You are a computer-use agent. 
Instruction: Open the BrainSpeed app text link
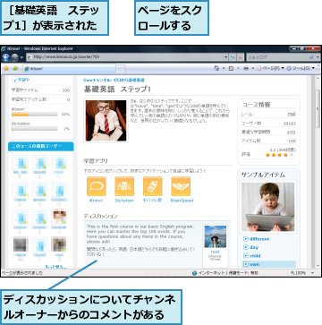point(182,201)
